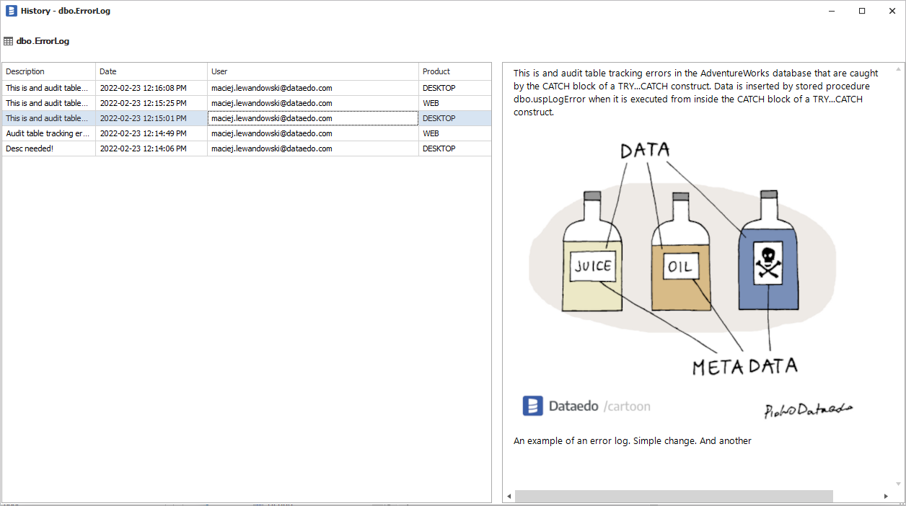Select the 'Audit table tracking er...' WEB entry
Viewport: 906px width, 506px height.
coord(47,133)
